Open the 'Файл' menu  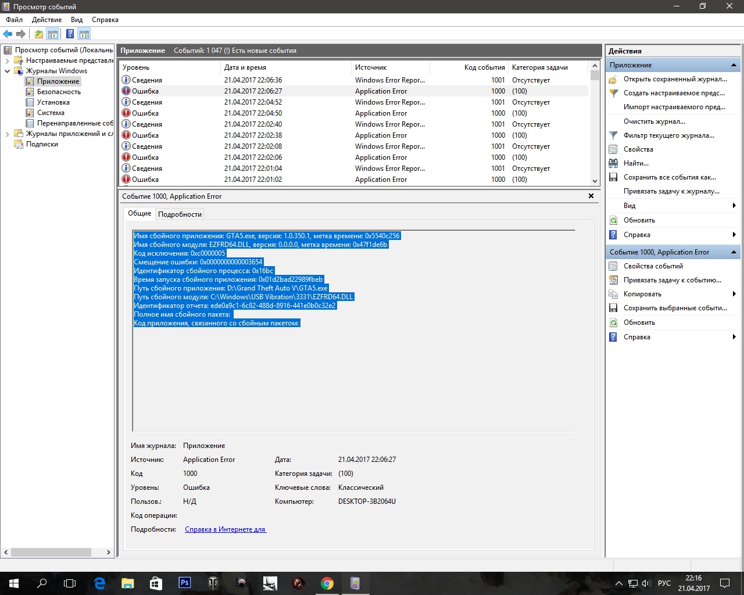pyautogui.click(x=15, y=20)
